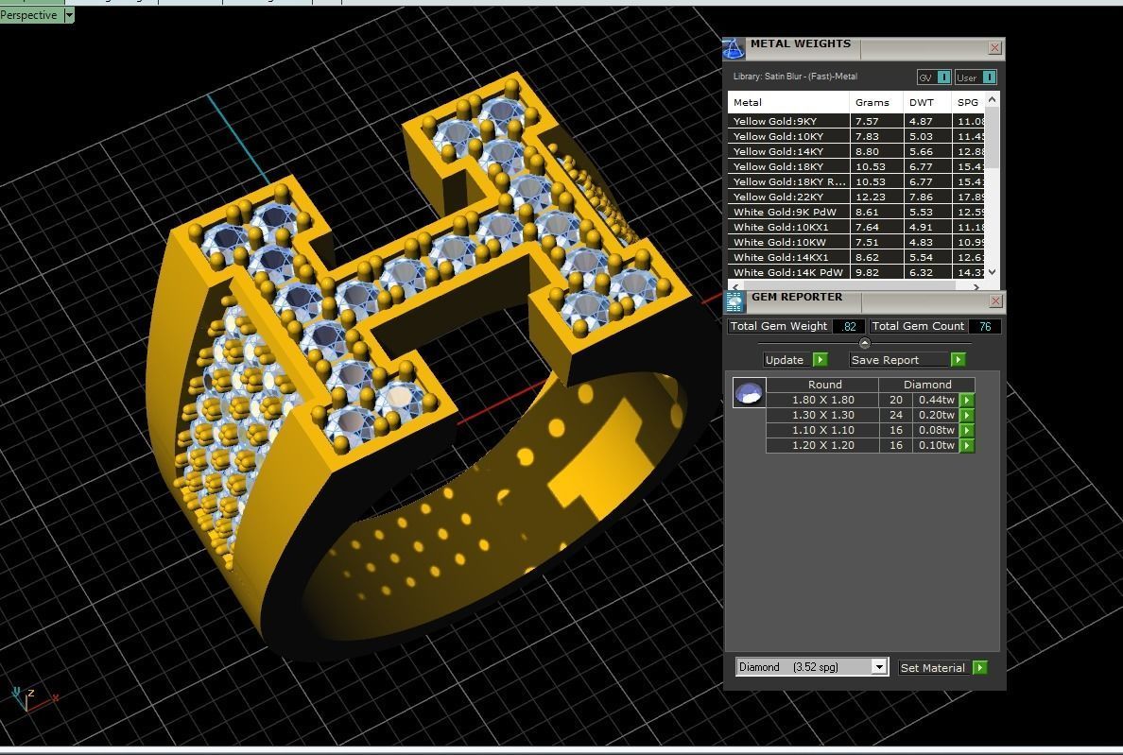Image resolution: width=1123 pixels, height=755 pixels.
Task: Click metal list scroll up arrow
Action: tap(992, 99)
